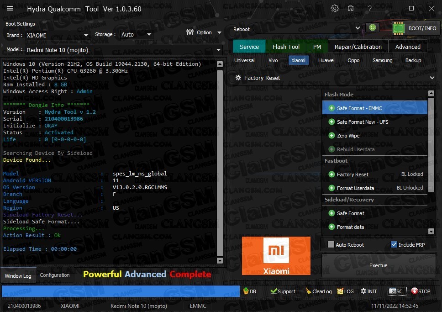The image size is (442, 312).
Task: Select the Huawei sub-tab
Action: [x=326, y=60]
